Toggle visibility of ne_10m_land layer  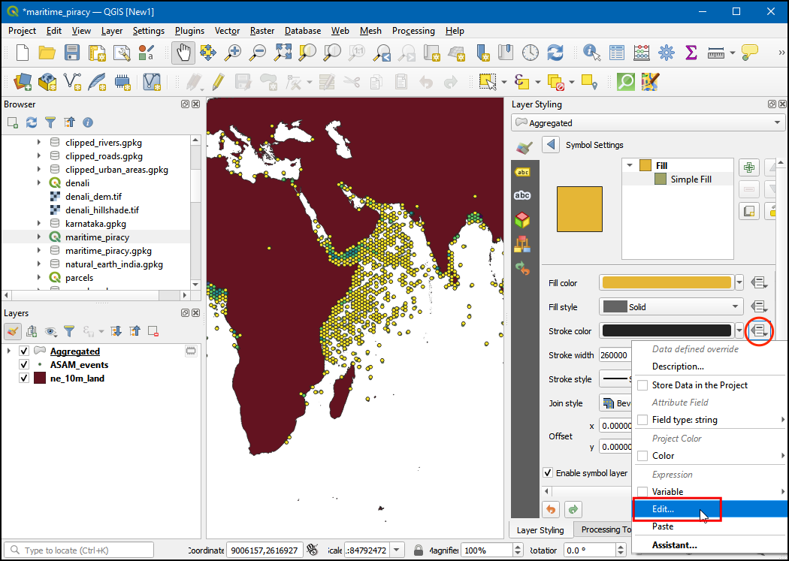pos(23,378)
